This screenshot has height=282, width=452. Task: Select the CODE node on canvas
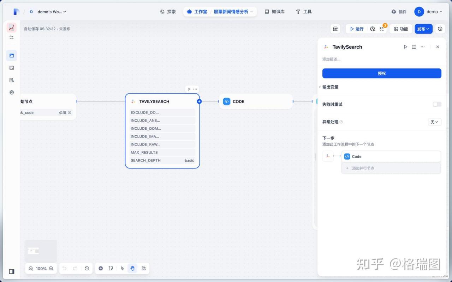[256, 102]
